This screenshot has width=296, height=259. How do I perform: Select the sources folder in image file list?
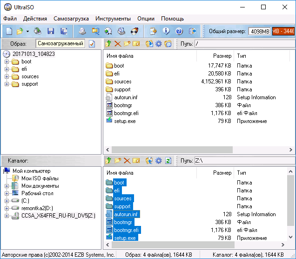[123, 82]
